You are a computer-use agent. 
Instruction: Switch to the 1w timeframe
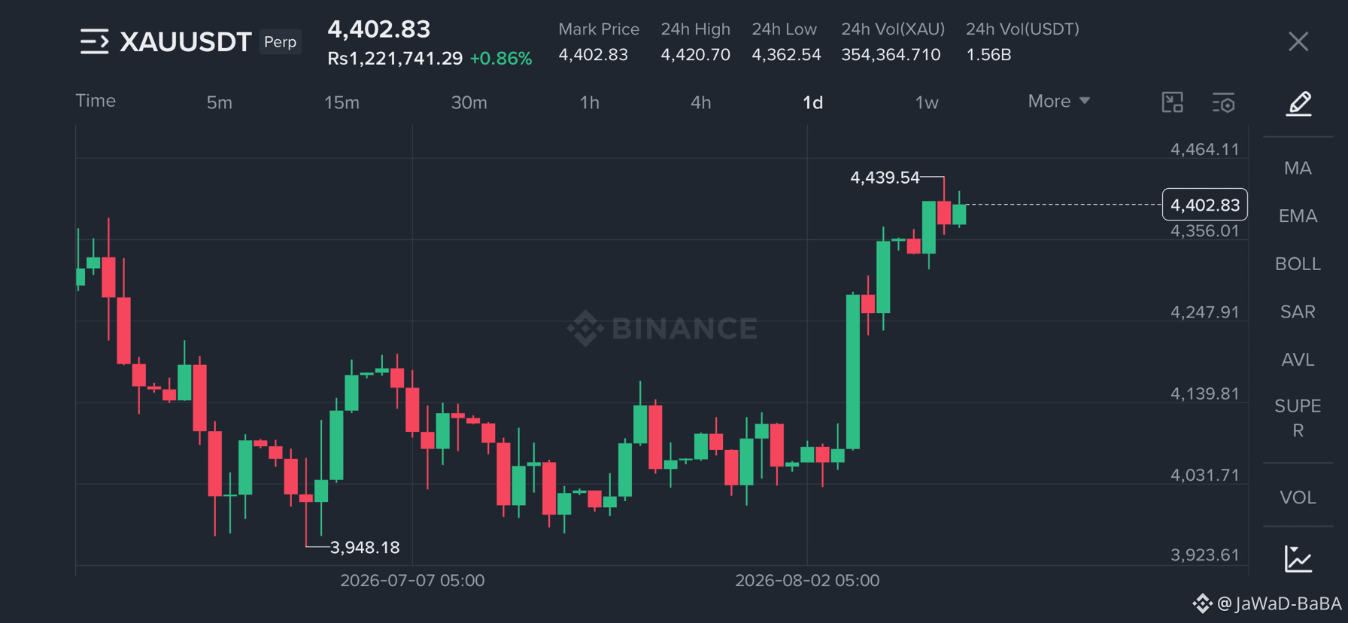(926, 102)
